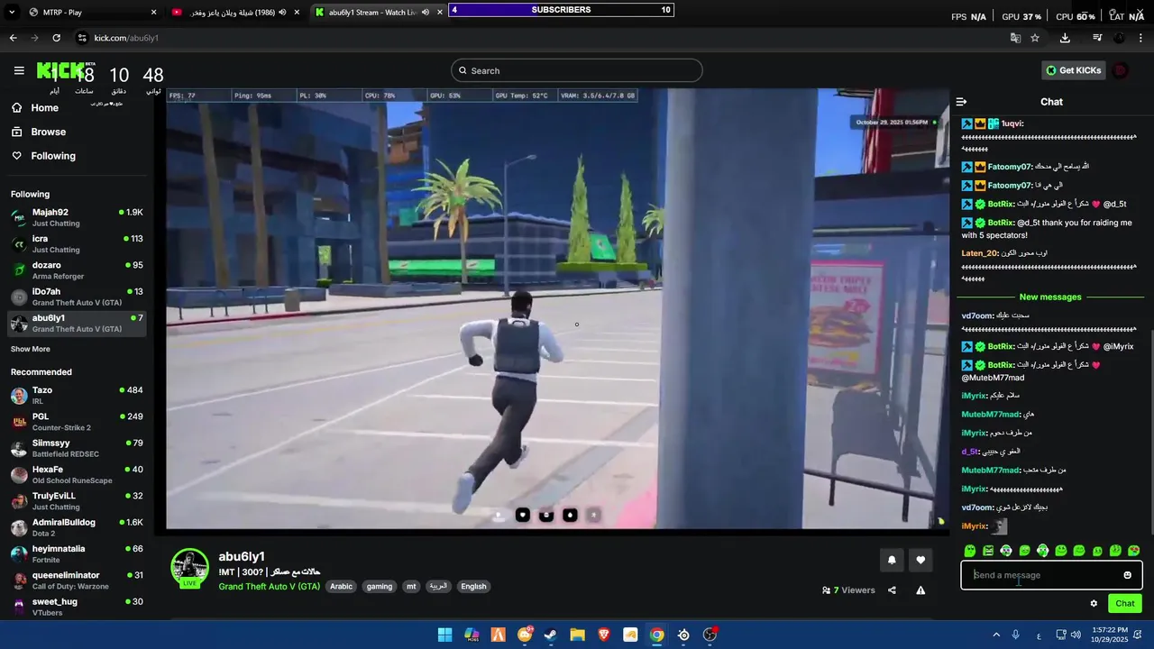Screen dimensions: 1154x649
Task: Open TrulyEvilLL recommended channel
Action: 77,501
